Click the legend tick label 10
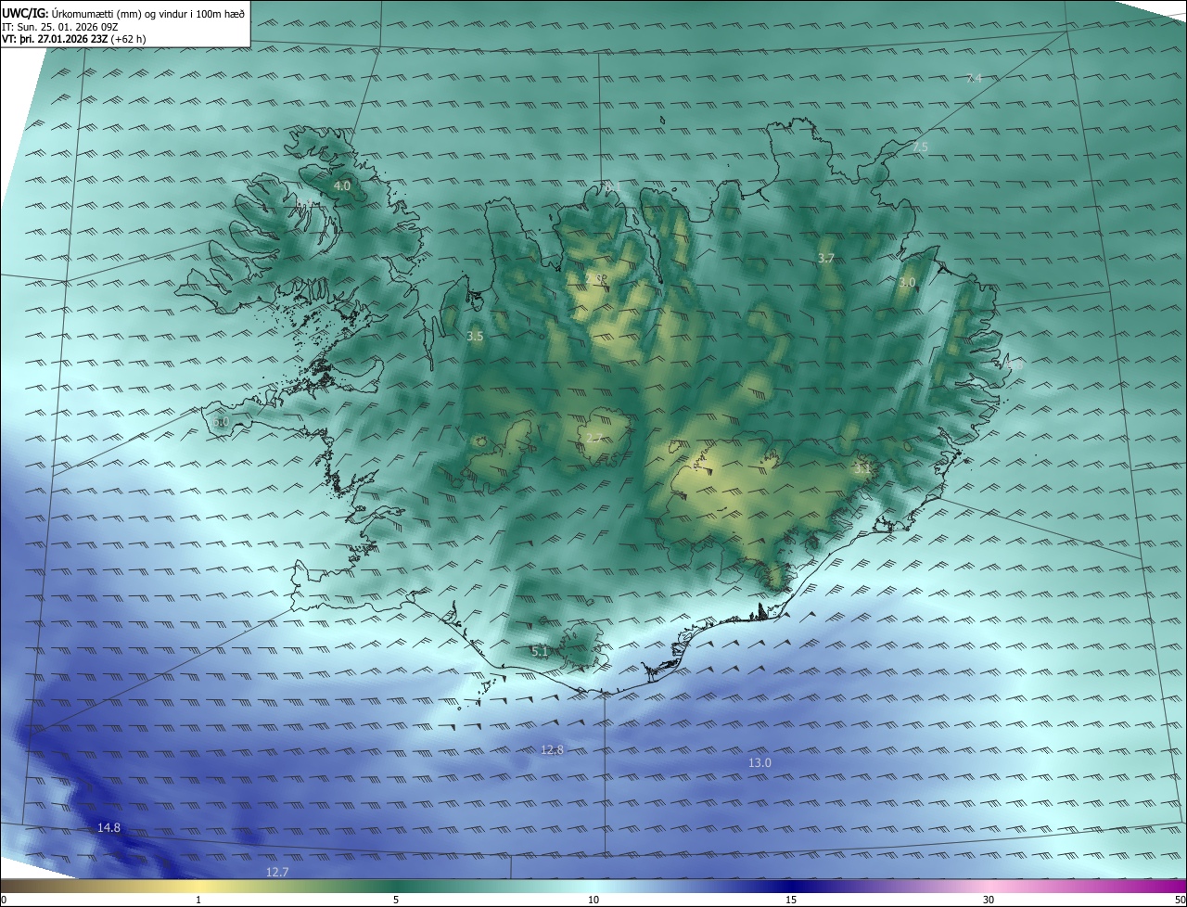The height and width of the screenshot is (907, 1187). [x=593, y=900]
